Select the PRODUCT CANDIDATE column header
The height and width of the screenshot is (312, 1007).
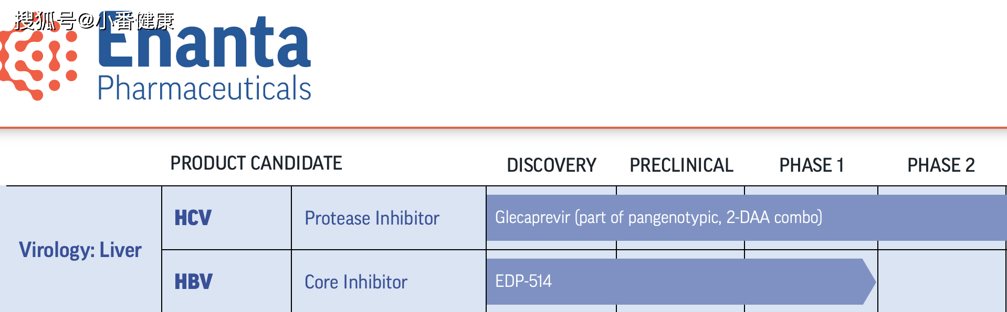[256, 163]
